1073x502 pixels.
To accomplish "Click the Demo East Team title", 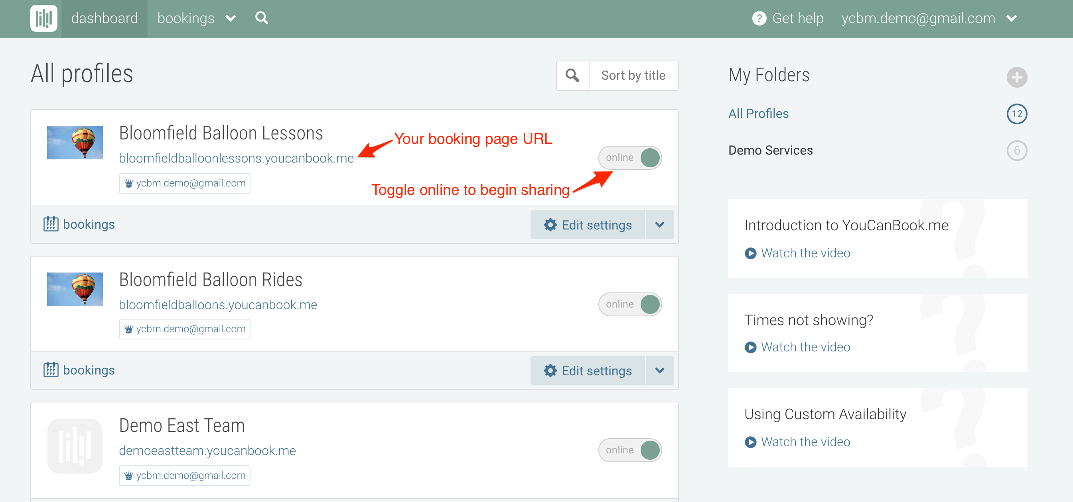I will 181,426.
